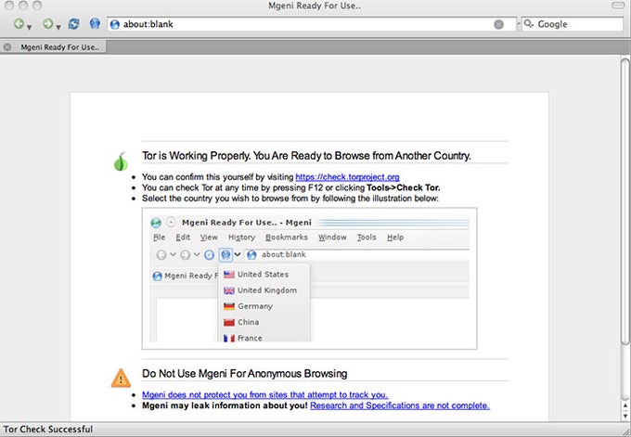631x437 pixels.
Task: Click the Google search field
Action: 573,24
